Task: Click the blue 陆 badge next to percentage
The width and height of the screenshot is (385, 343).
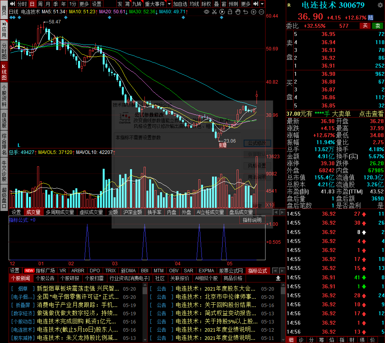Action: (x=371, y=18)
